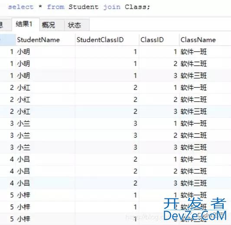This screenshot has width=231, height=225.
Task: Select 小红 in the 软件一班 row
Action: pos(23,88)
